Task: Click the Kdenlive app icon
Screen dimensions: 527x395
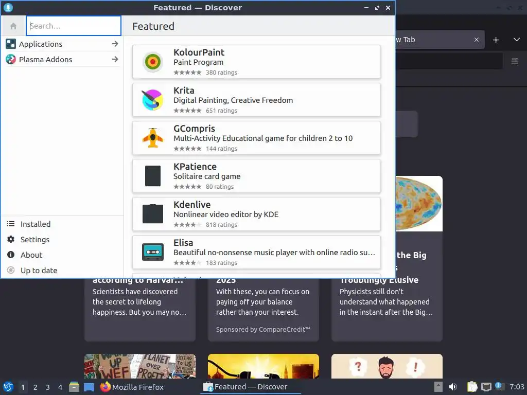Action: (x=152, y=213)
